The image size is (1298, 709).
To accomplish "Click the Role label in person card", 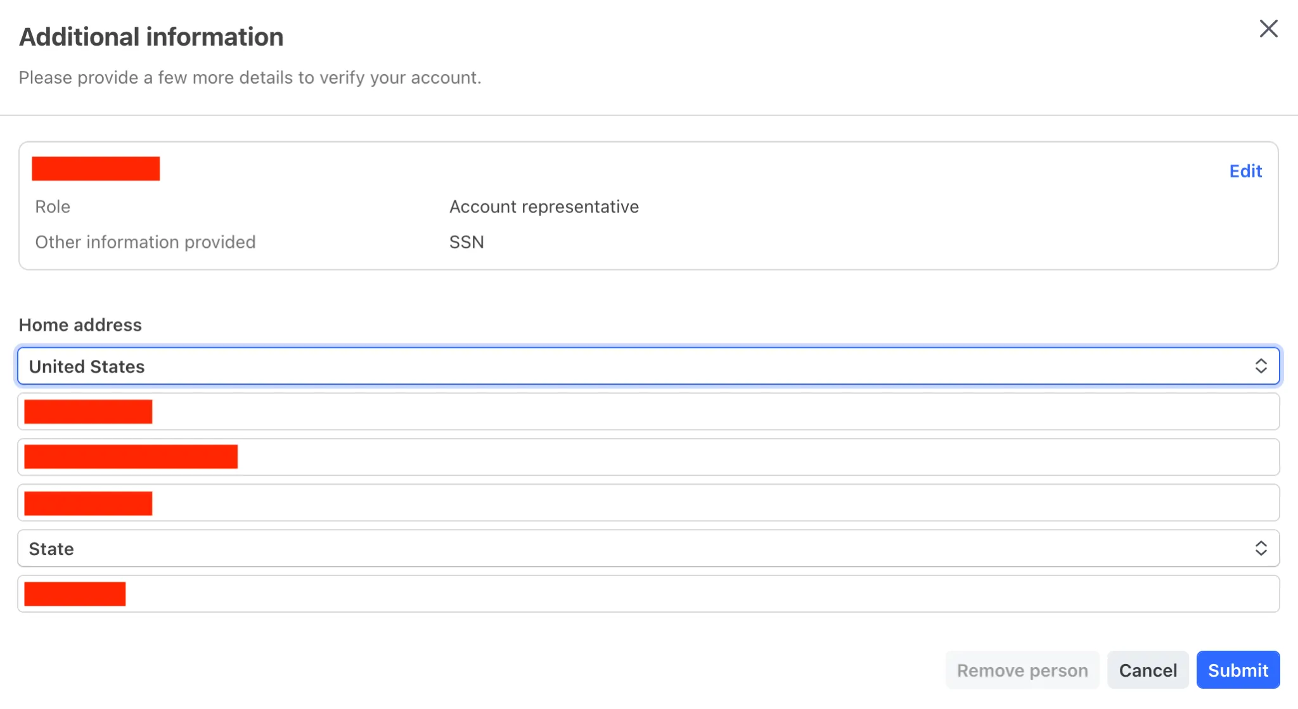I will pyautogui.click(x=53, y=207).
